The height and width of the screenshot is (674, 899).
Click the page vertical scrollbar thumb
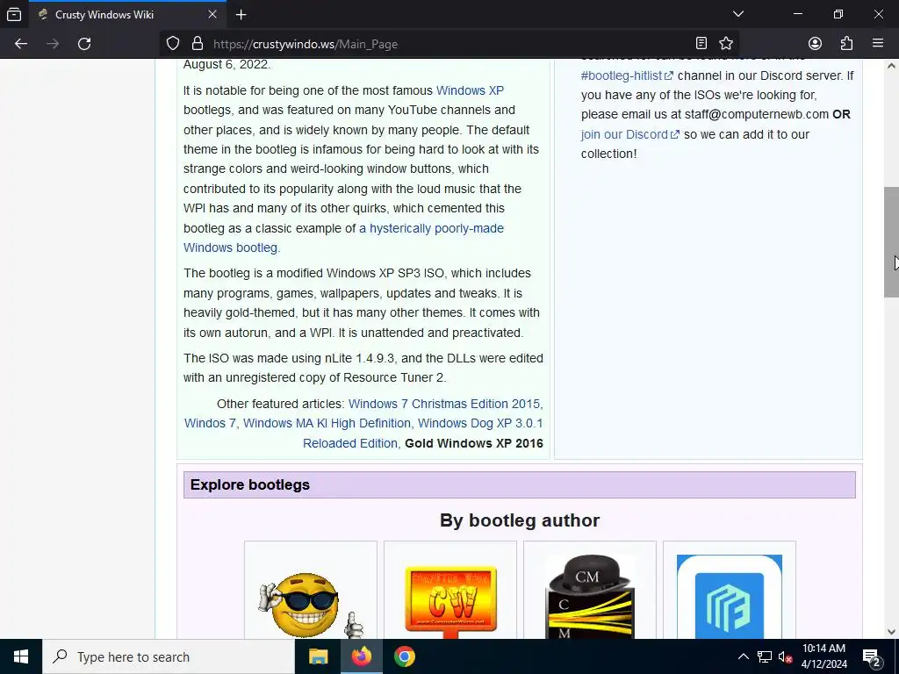891,242
